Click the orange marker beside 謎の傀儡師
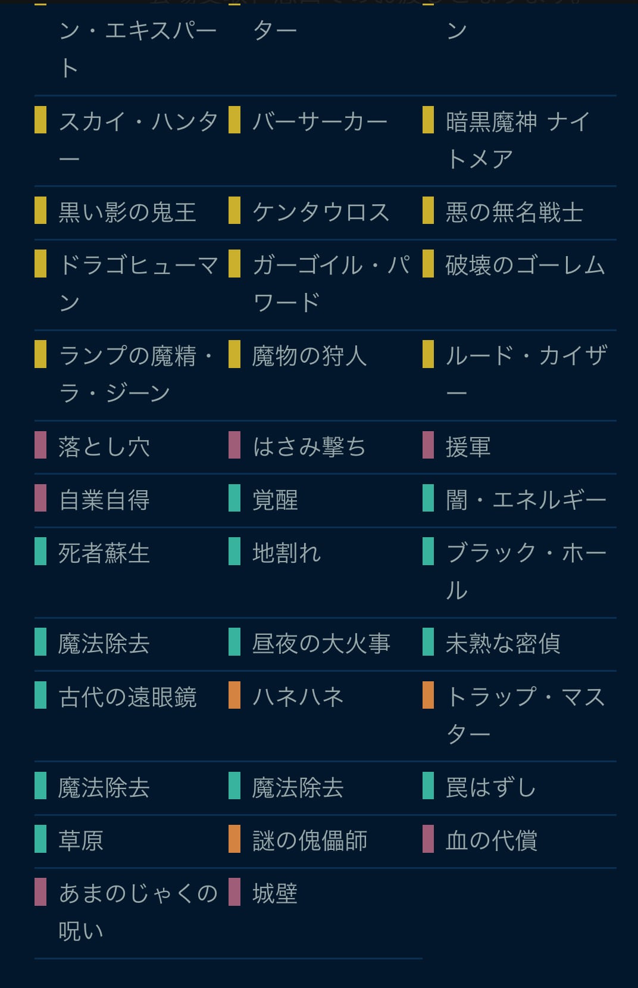The image size is (638, 988). pos(234,839)
